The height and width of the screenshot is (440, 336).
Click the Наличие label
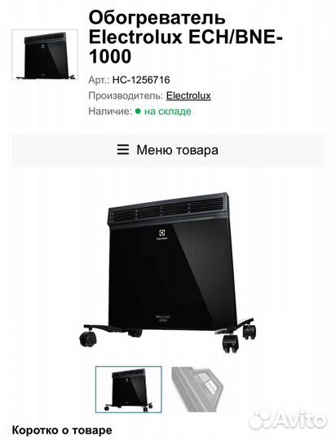pos(110,111)
